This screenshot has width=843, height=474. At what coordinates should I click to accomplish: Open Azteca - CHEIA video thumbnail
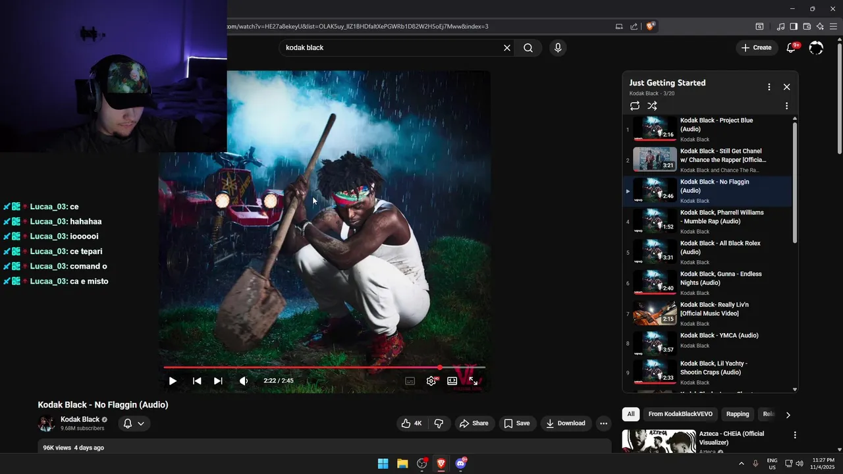[659, 441]
